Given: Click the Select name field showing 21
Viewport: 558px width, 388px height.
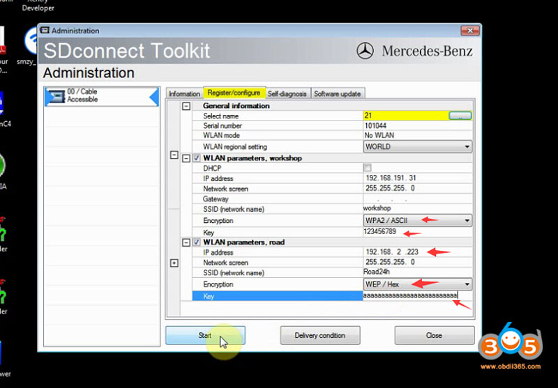Looking at the screenshot, I should click(x=406, y=116).
